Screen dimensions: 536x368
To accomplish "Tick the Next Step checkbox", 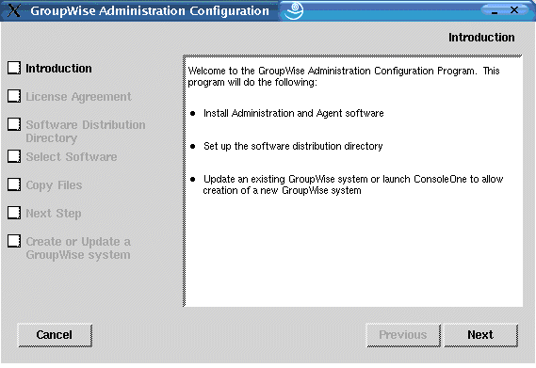I will pyautogui.click(x=14, y=213).
